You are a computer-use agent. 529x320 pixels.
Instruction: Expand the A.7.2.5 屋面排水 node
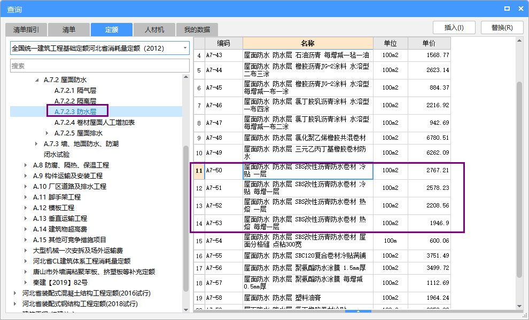(47, 133)
